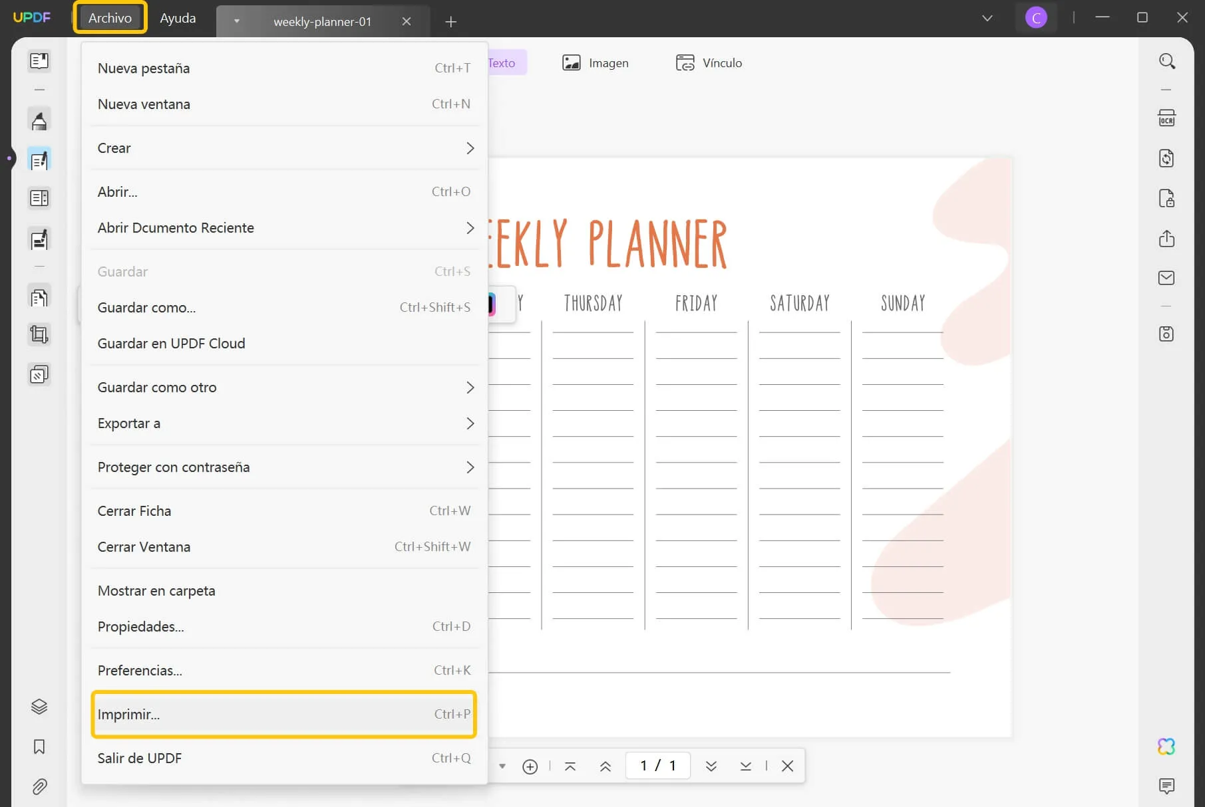Screen dimensions: 1205x807
Task: Choose Guardar como... menu item
Action: coord(285,308)
